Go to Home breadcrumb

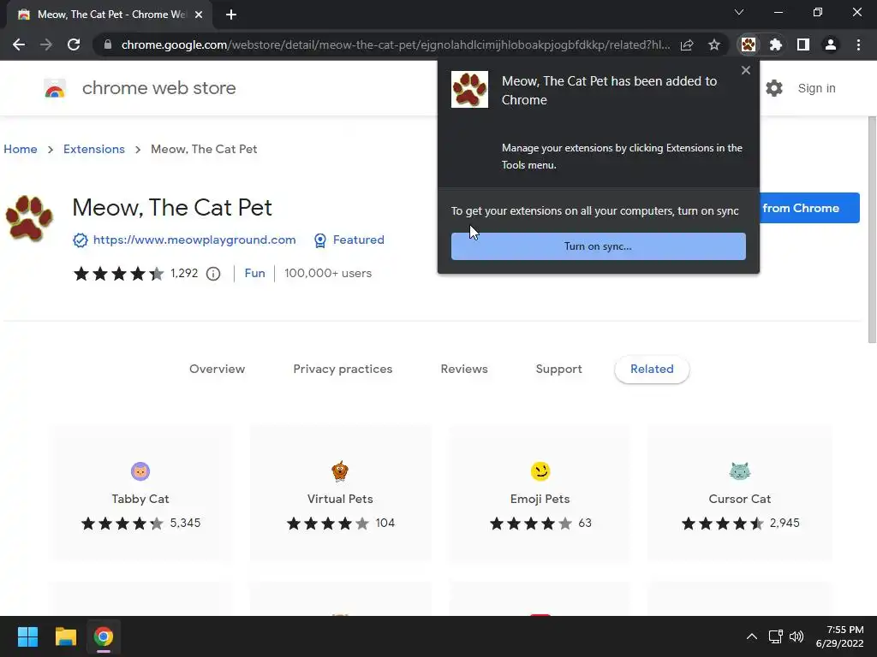[x=21, y=149]
